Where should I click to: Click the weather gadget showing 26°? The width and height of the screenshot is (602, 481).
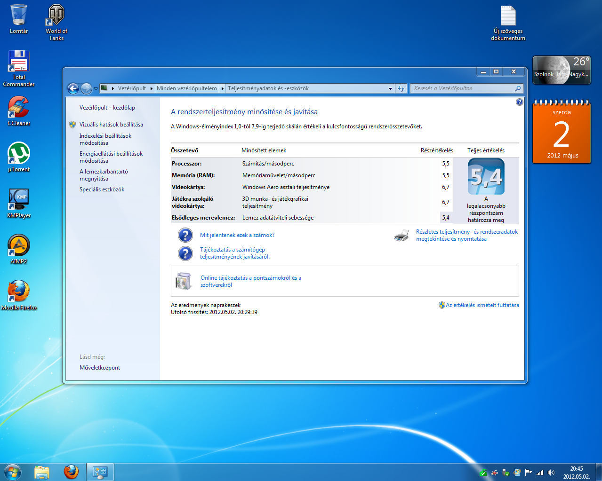pos(562,70)
